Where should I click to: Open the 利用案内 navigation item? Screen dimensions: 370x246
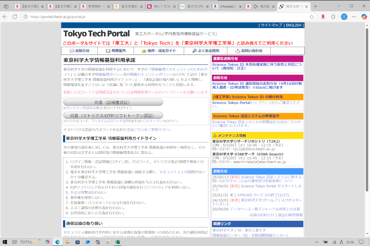pyautogui.click(x=116, y=51)
